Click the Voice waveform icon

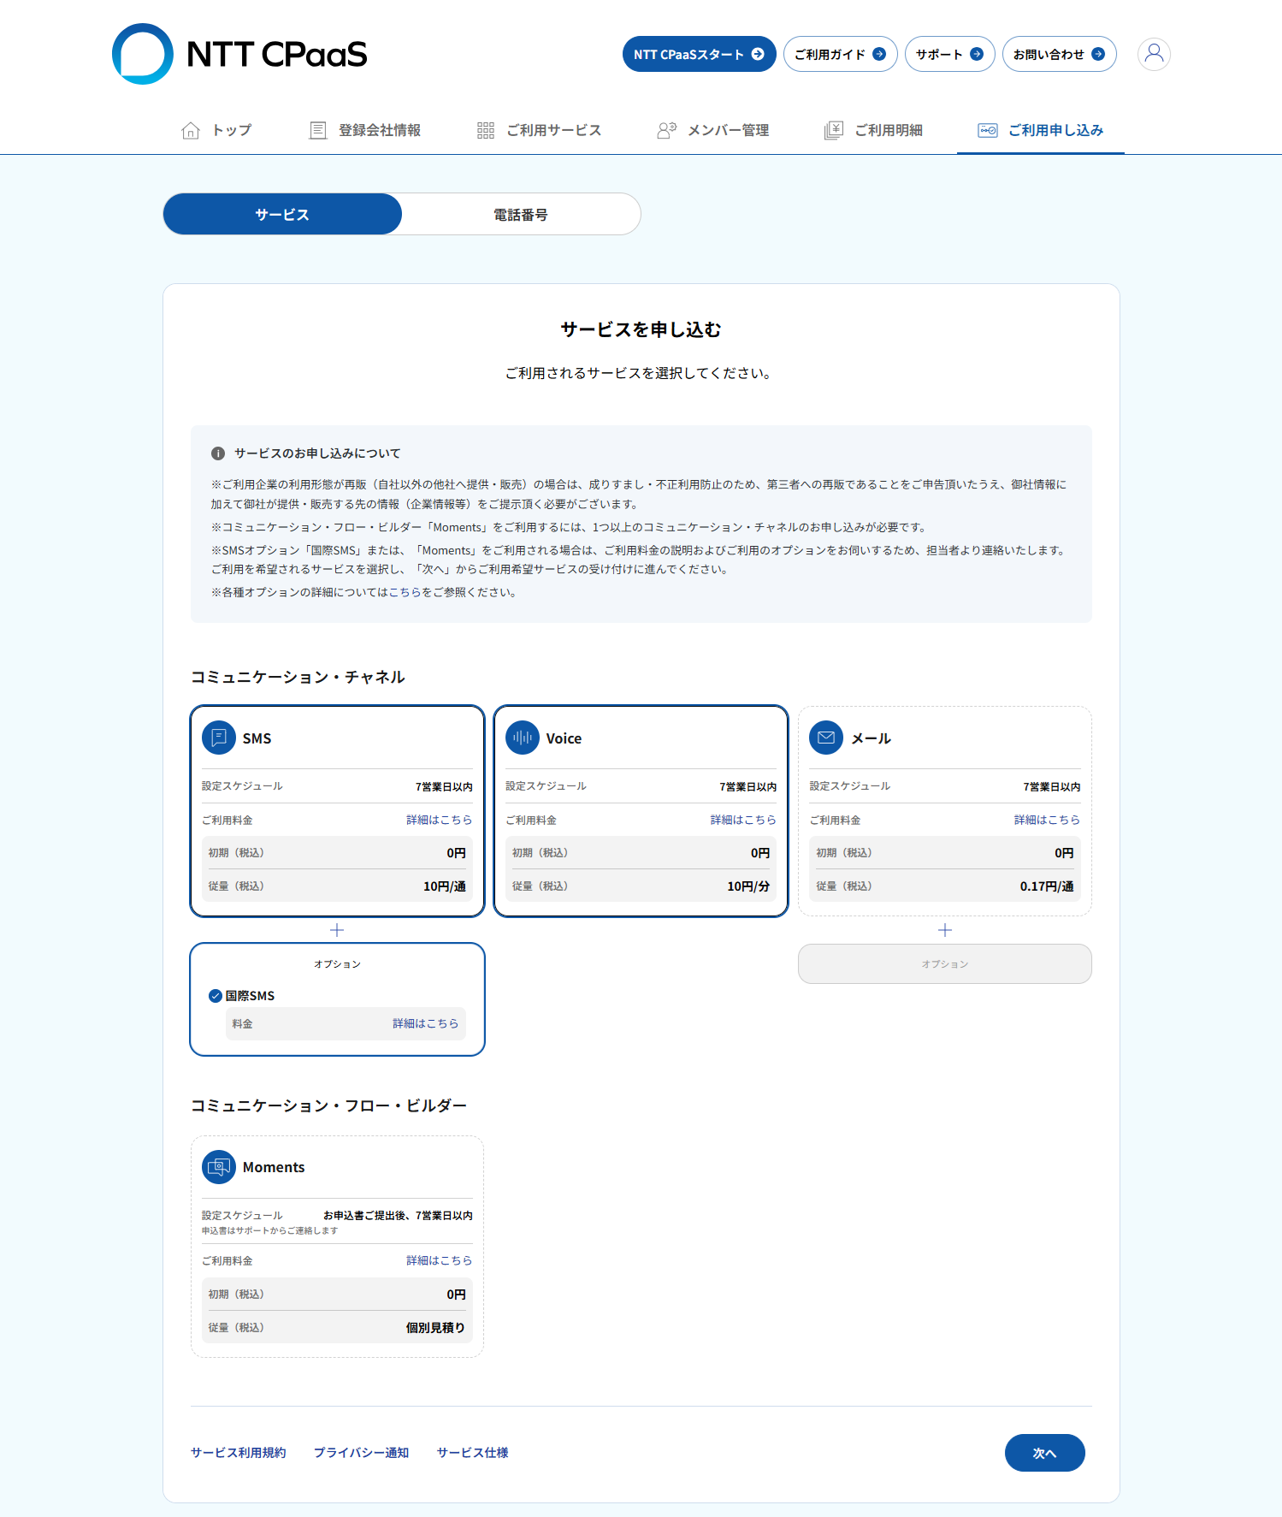[x=523, y=738]
